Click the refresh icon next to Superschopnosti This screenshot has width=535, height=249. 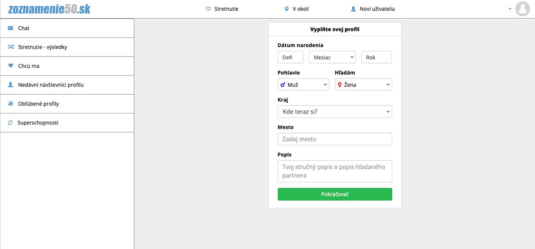point(10,123)
